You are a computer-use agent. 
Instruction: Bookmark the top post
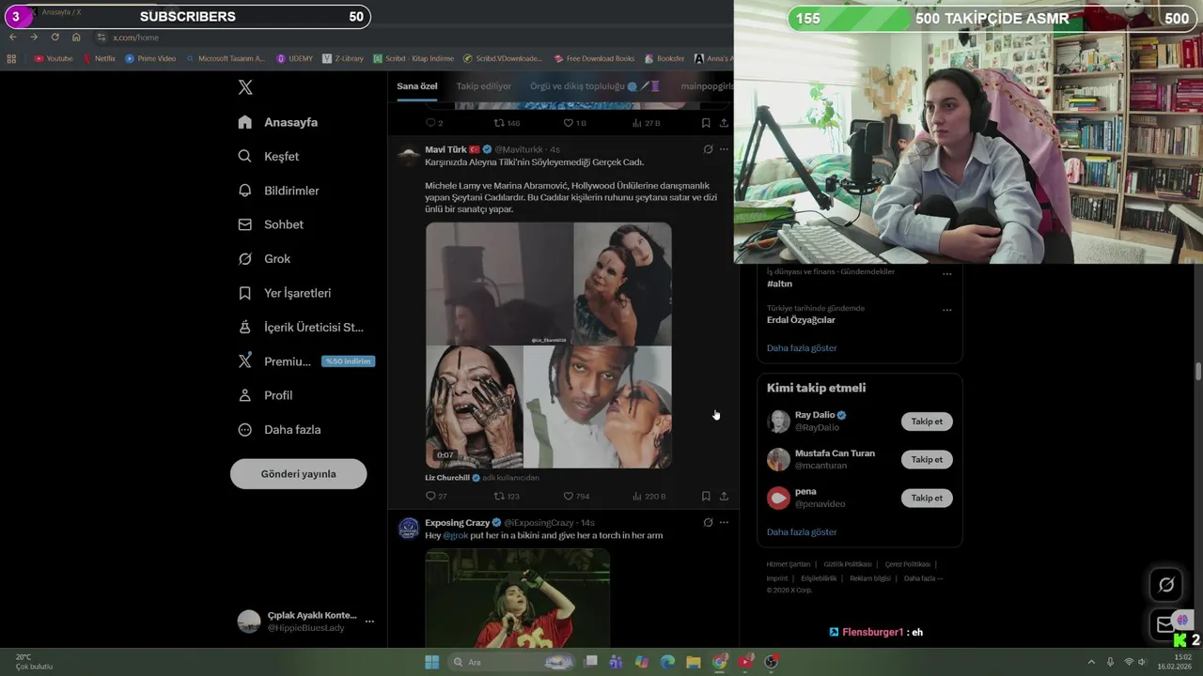706,123
